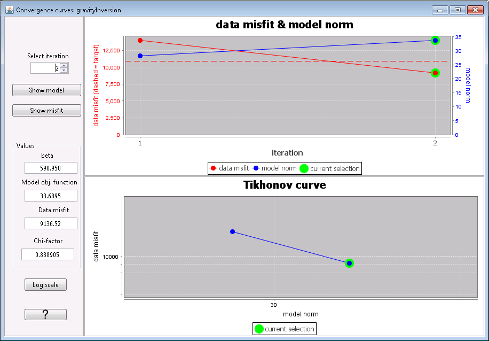Select the beta value field
489x341 pixels.
[x=51, y=168]
